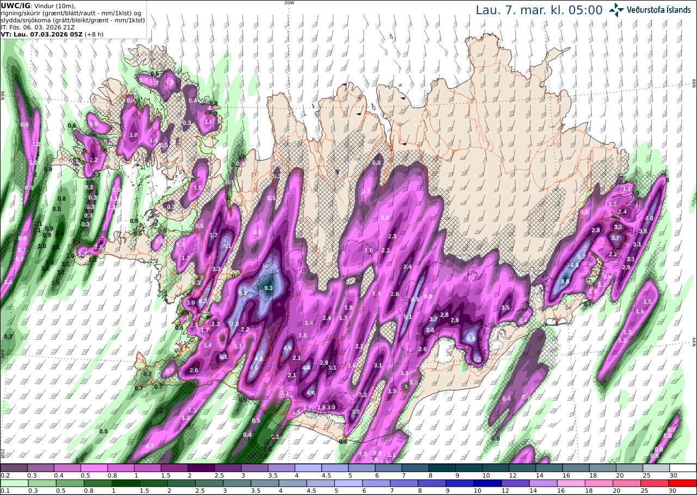This screenshot has height=495, width=697.
Task: Click the 8.6 precipitation value on map
Action: click(565, 281)
